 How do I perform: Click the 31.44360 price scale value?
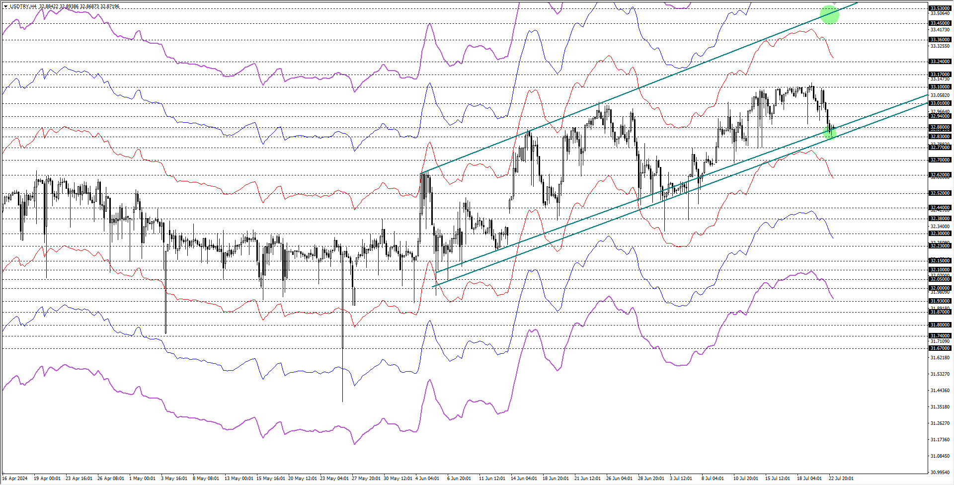[x=940, y=391]
